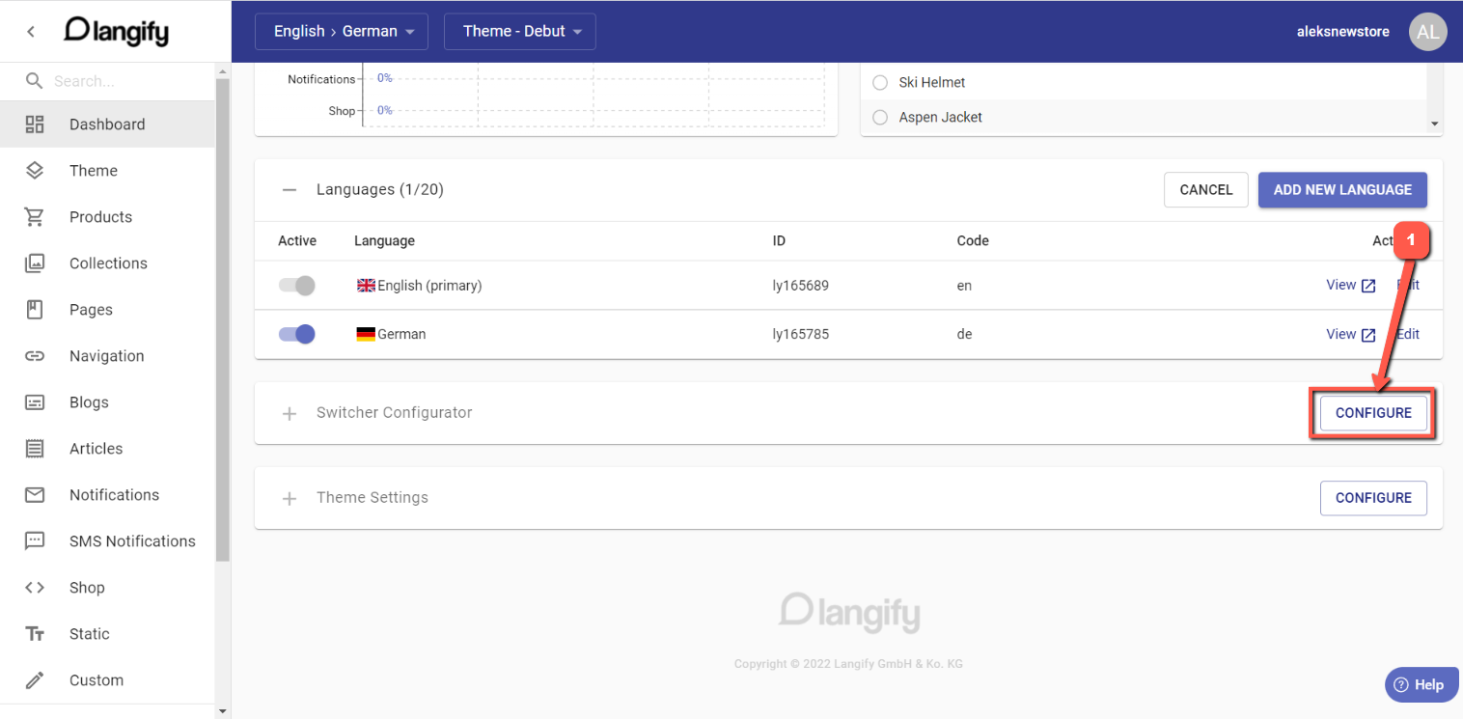This screenshot has width=1463, height=719.
Task: Click the search magnifier icon
Action: pyautogui.click(x=34, y=81)
